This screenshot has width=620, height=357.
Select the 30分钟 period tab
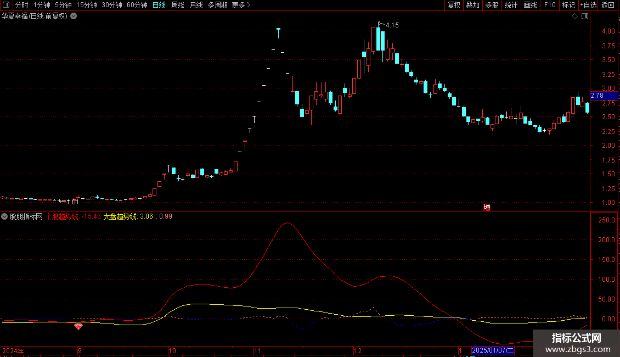(x=112, y=5)
